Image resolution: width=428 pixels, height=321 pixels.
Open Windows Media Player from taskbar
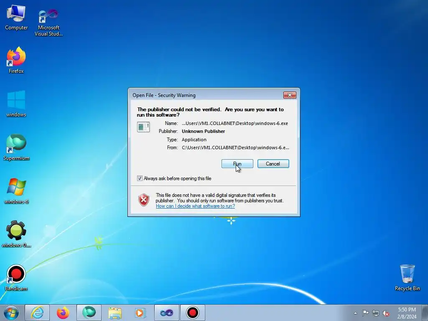coord(141,313)
